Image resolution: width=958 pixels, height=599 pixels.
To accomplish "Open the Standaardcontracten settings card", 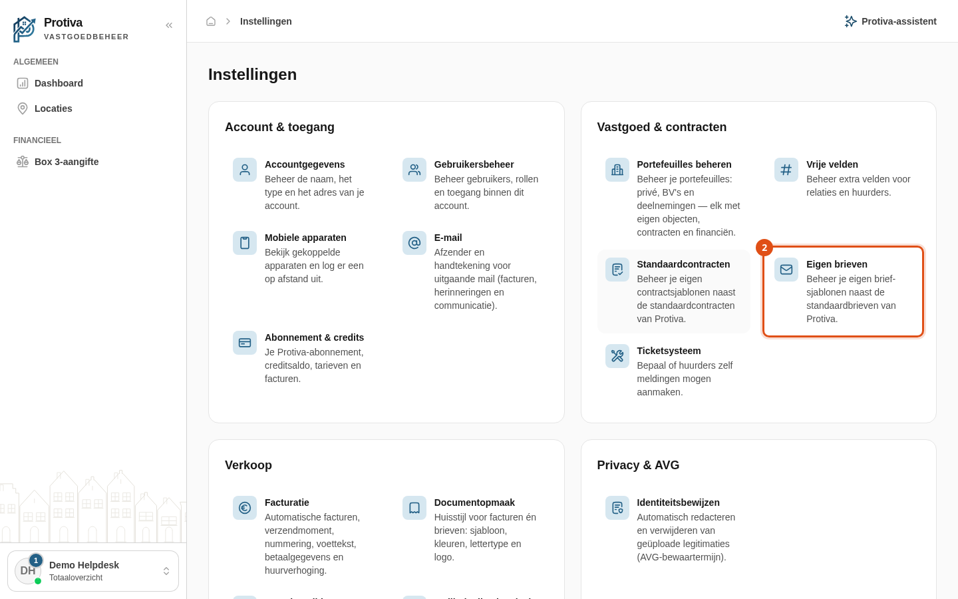I will click(x=674, y=292).
